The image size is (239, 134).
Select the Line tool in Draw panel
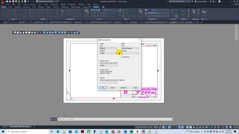3,12
